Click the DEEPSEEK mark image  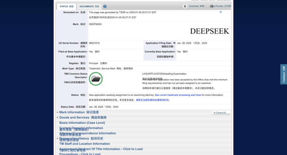pyautogui.click(x=209, y=31)
